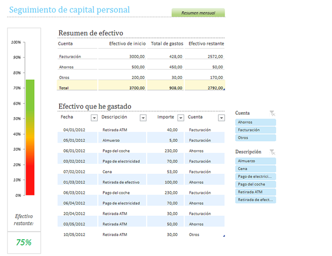
Task: Select the date 03/05/2012
Action: (x=74, y=224)
